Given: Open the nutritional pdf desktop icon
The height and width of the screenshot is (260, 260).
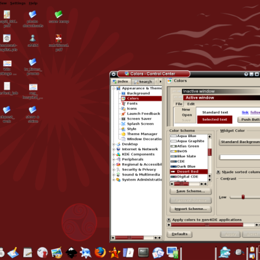Looking at the screenshot, I should click(x=58, y=43).
